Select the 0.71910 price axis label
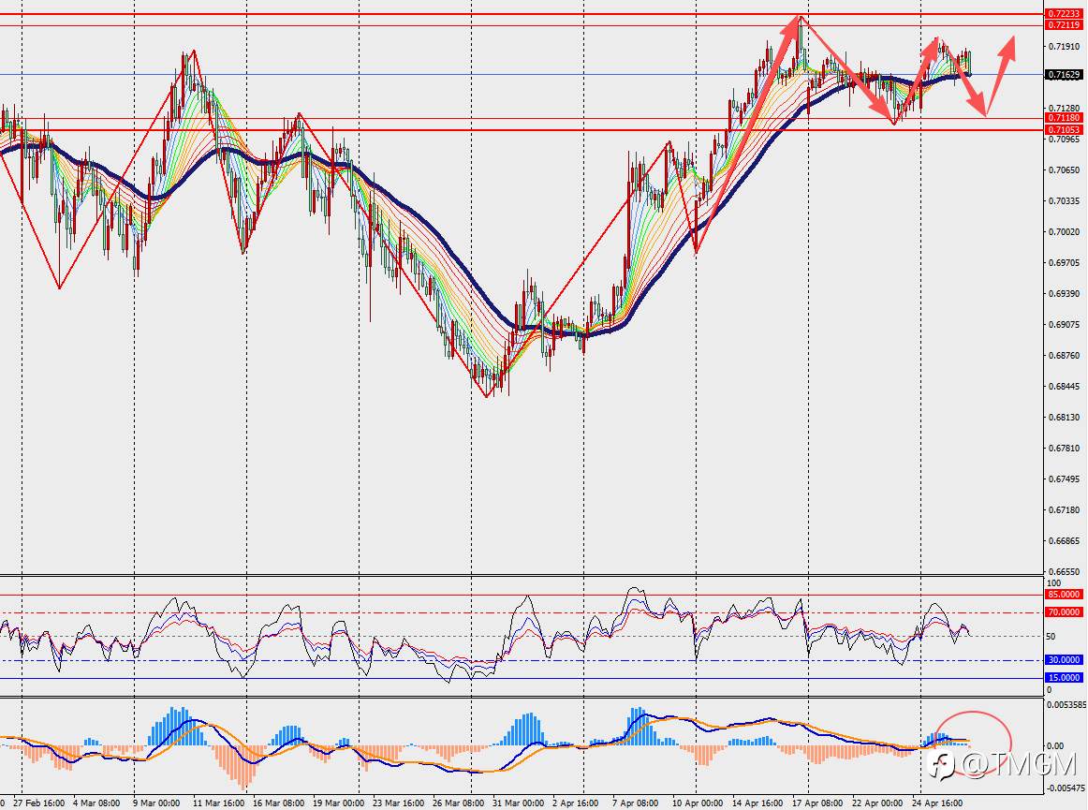The image size is (1088, 810). tap(1064, 47)
